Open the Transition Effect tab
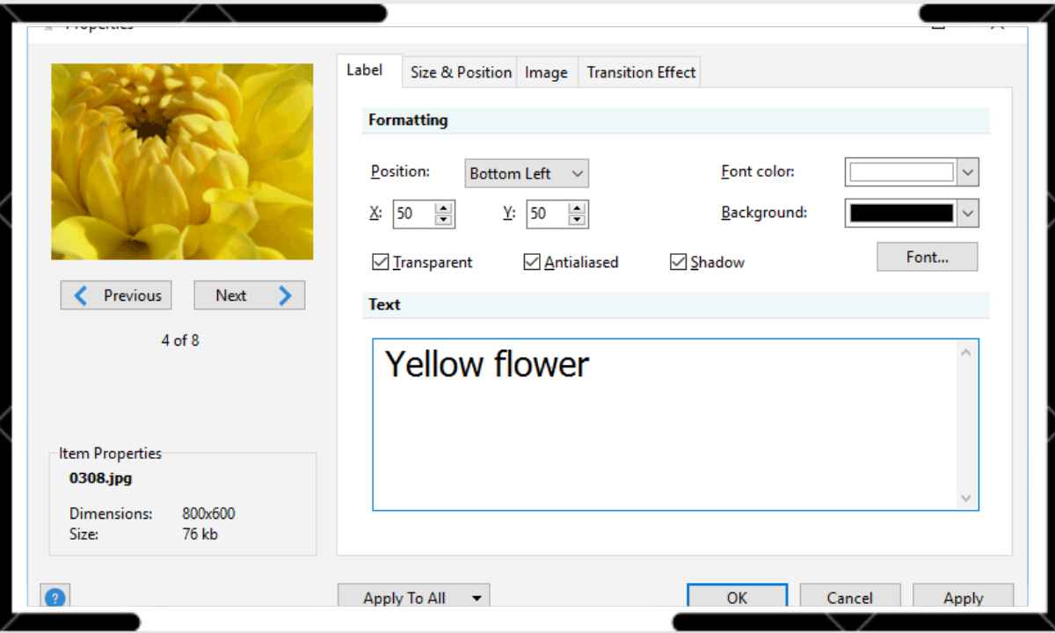This screenshot has height=633, width=1055. (x=641, y=73)
